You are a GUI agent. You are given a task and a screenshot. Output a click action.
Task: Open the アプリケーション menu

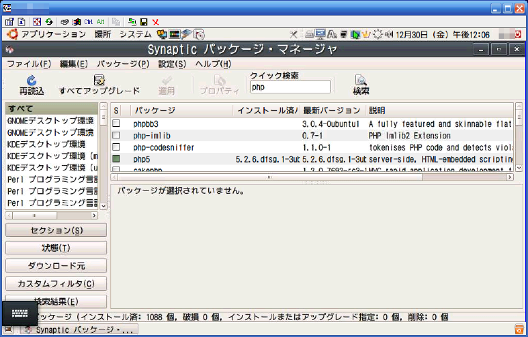tap(53, 34)
